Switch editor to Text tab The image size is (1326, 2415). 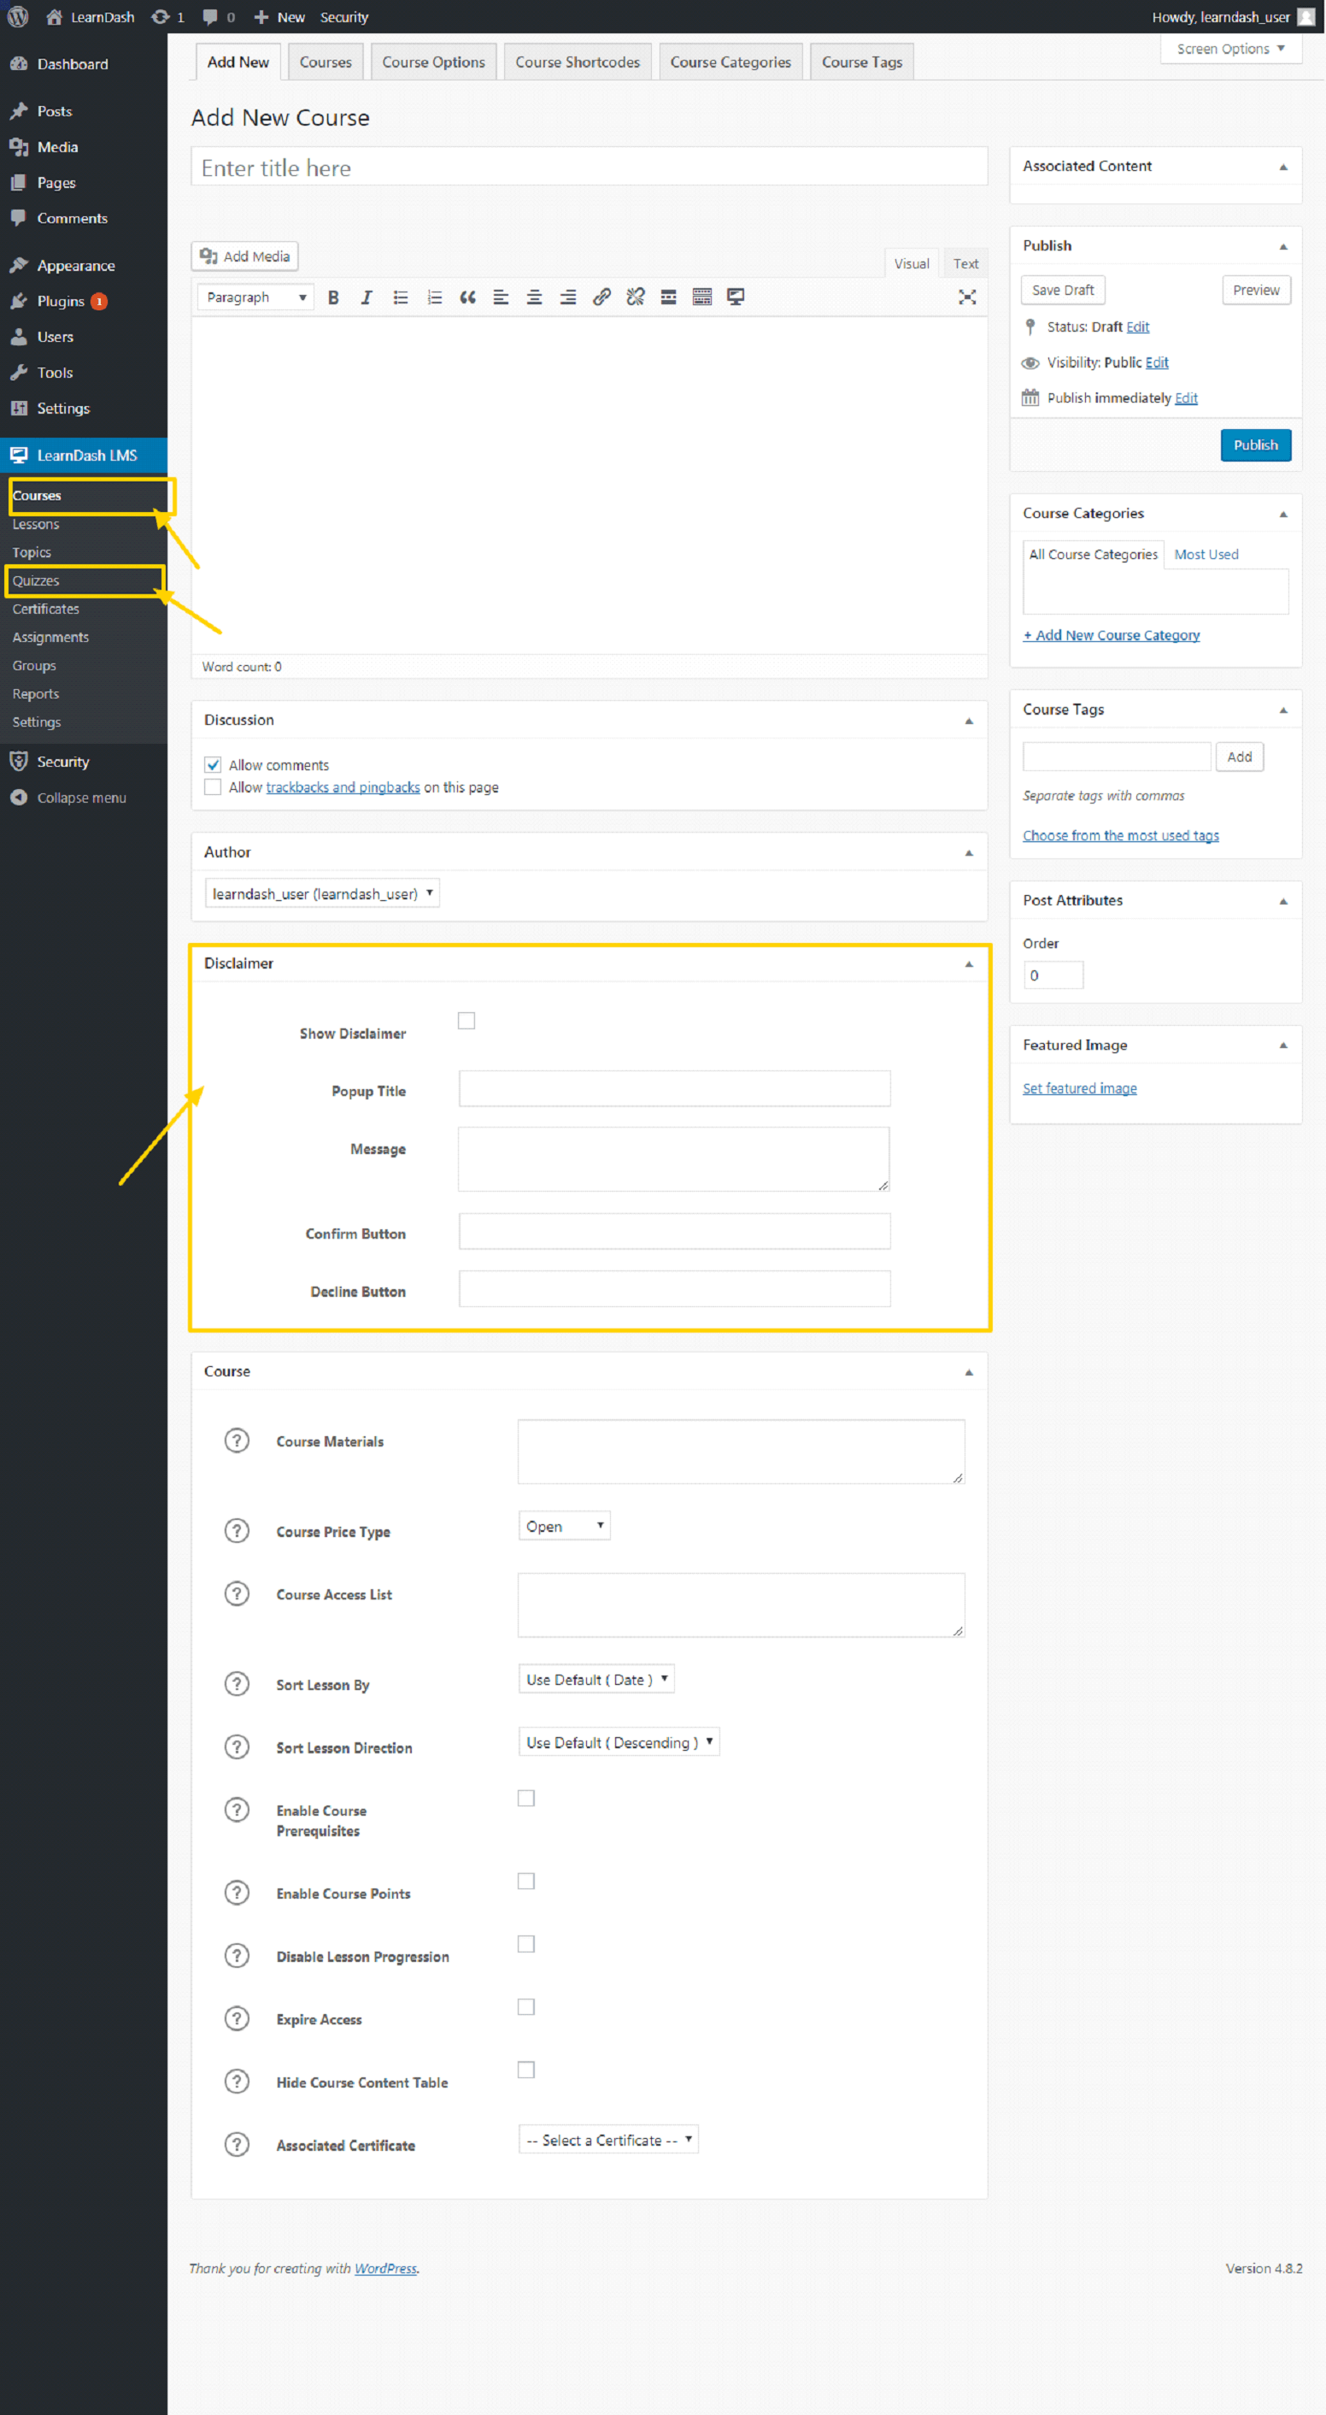click(965, 263)
